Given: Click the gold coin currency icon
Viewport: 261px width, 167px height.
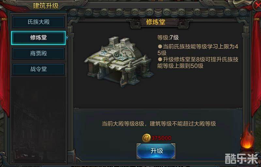Looking at the screenshot, I should [146, 138].
